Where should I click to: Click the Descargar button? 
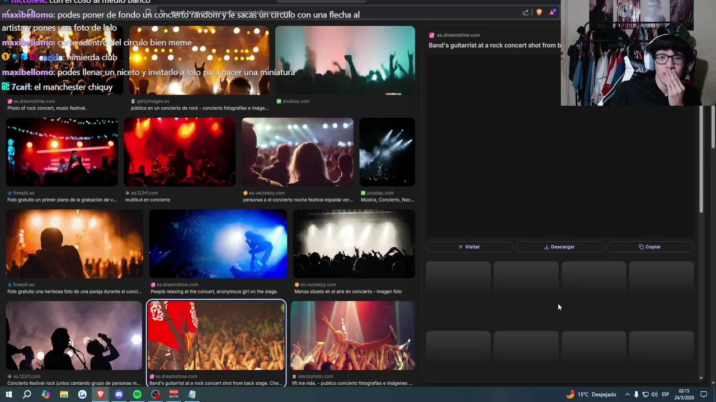point(559,247)
